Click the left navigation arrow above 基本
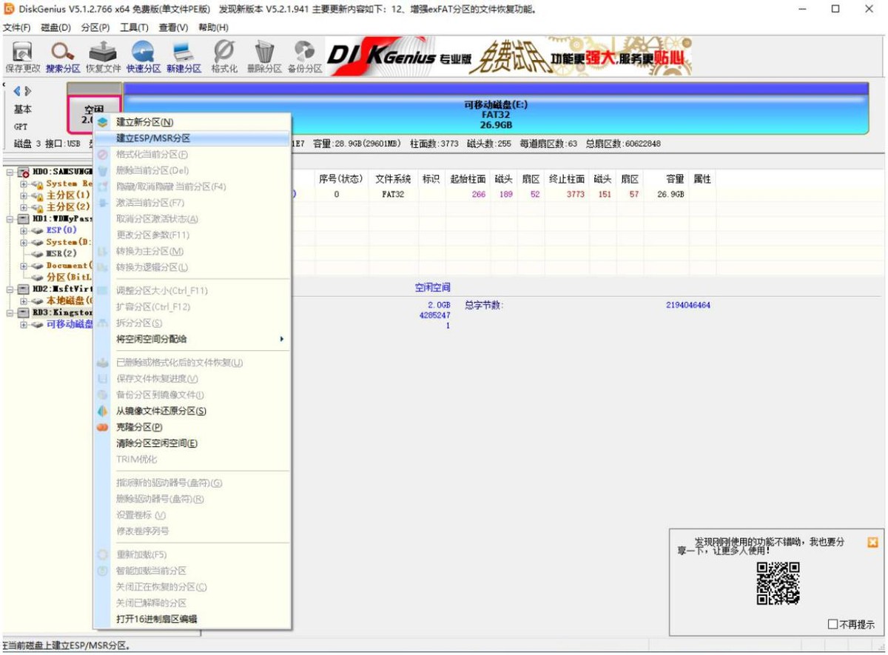Image resolution: width=888 pixels, height=655 pixels. coord(16,91)
